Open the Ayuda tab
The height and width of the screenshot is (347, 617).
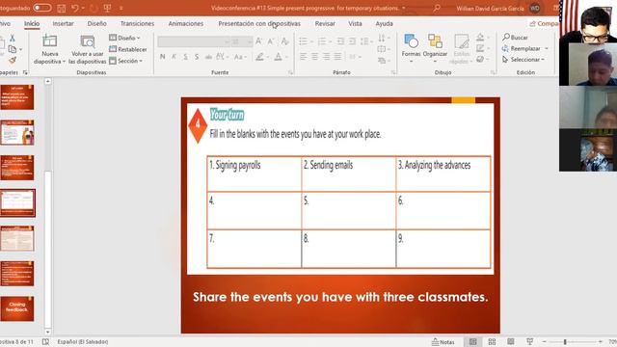pos(384,23)
